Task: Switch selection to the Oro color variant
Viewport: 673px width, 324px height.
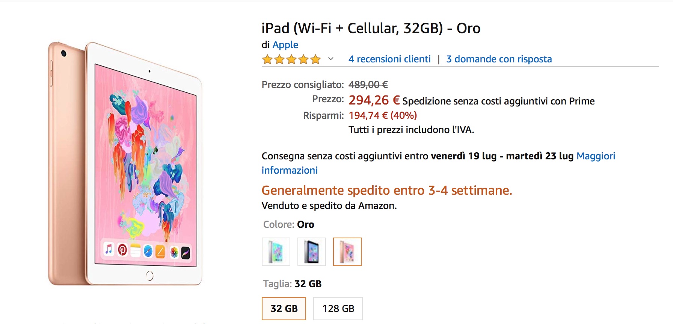Action: 347,252
